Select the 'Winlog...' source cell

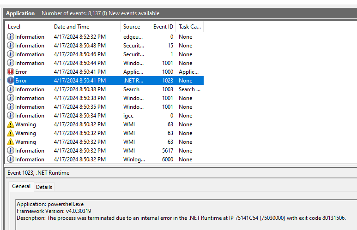pyautogui.click(x=134, y=159)
